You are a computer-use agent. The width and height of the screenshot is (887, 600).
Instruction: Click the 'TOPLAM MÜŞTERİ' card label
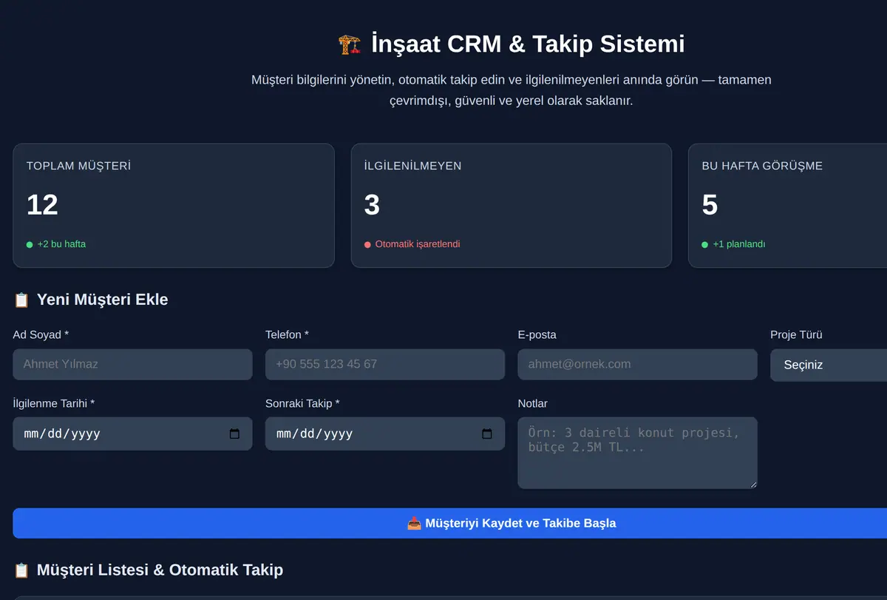point(78,166)
